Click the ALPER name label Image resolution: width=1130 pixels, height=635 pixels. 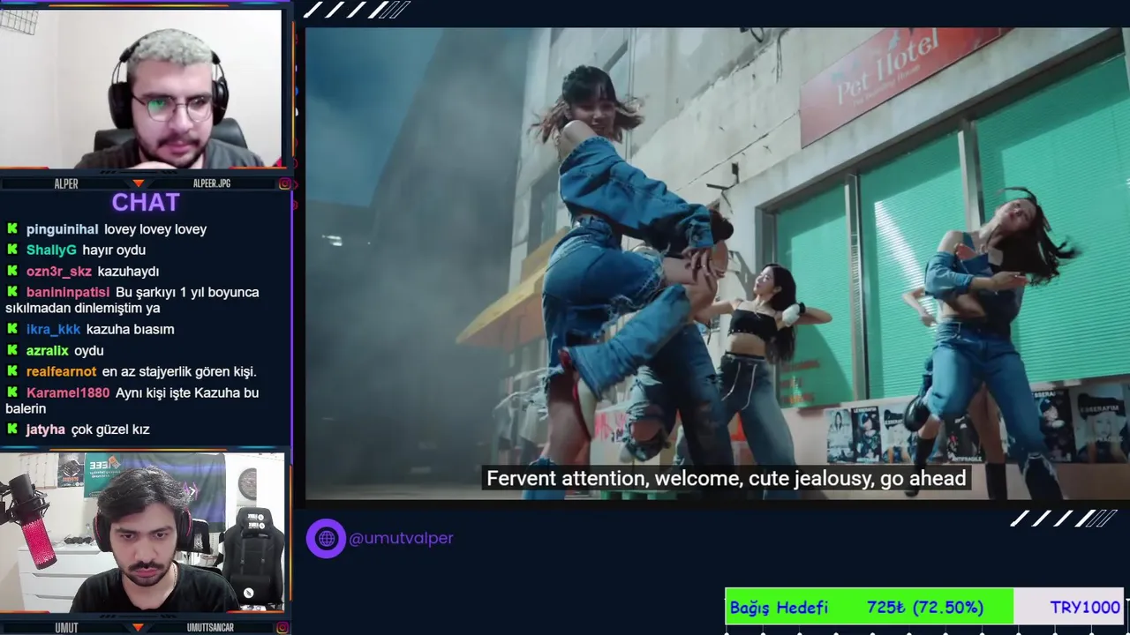66,183
